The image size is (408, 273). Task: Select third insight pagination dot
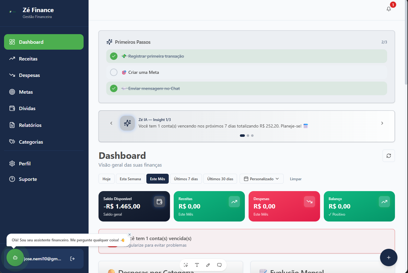tap(252, 136)
